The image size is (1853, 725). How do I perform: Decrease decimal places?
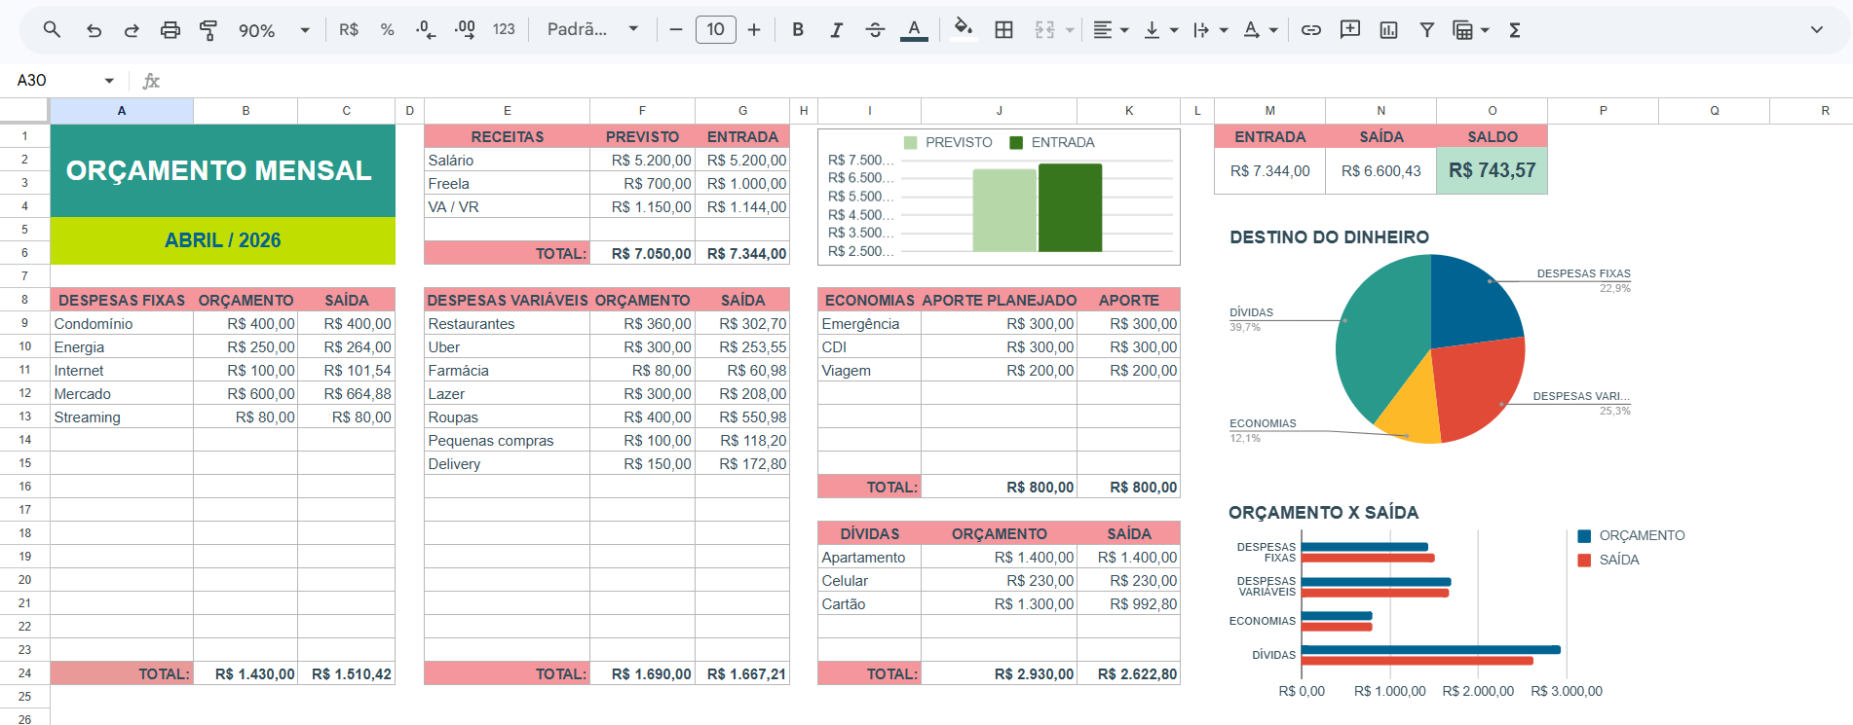click(x=426, y=30)
